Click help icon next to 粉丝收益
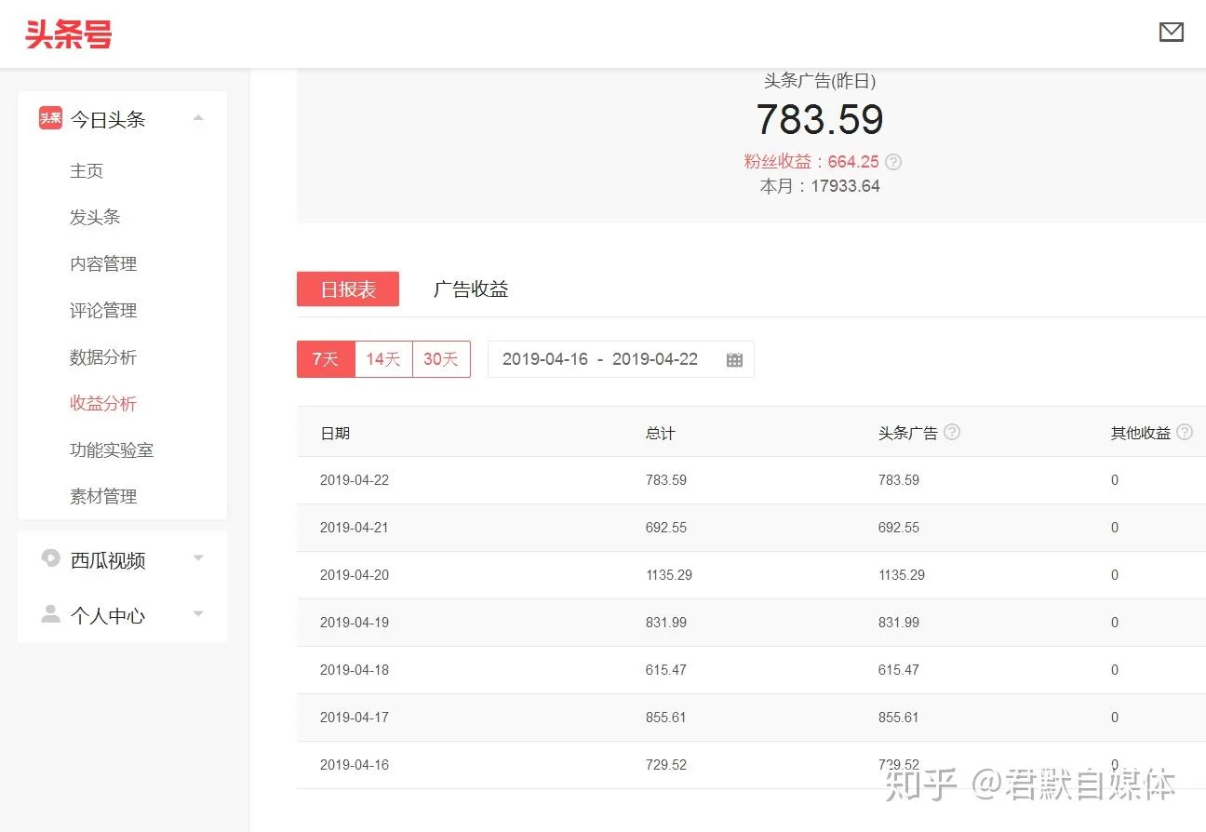 point(893,162)
